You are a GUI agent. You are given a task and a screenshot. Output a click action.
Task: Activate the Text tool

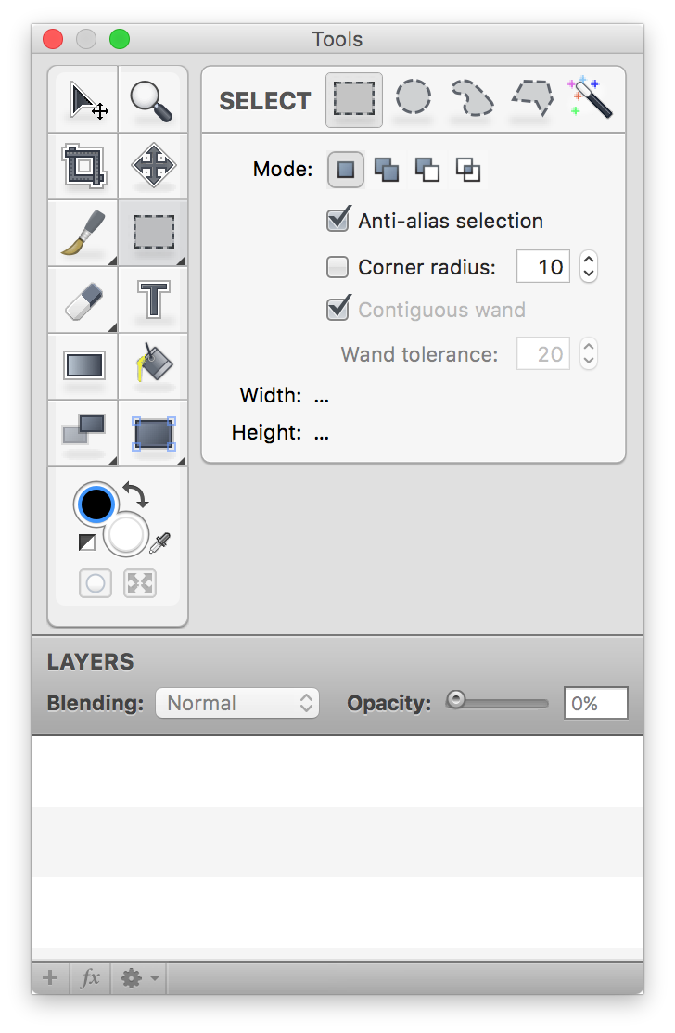153,300
